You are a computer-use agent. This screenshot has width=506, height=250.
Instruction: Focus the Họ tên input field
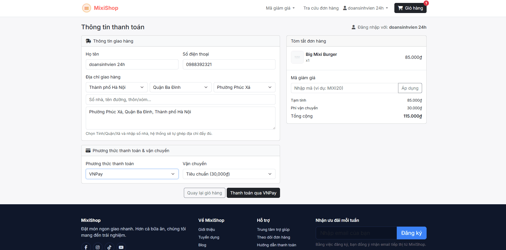tap(132, 64)
